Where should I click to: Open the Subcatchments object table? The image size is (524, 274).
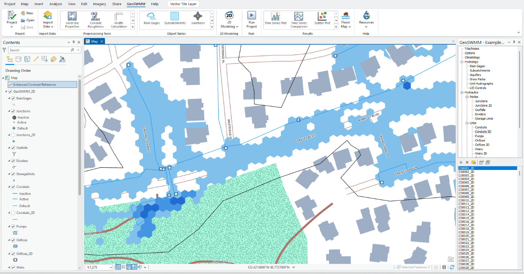pos(174,19)
